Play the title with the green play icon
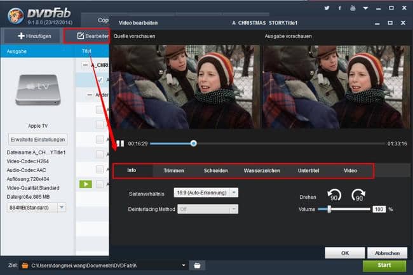Image resolution: width=413 pixels, height=275 pixels. point(86,184)
